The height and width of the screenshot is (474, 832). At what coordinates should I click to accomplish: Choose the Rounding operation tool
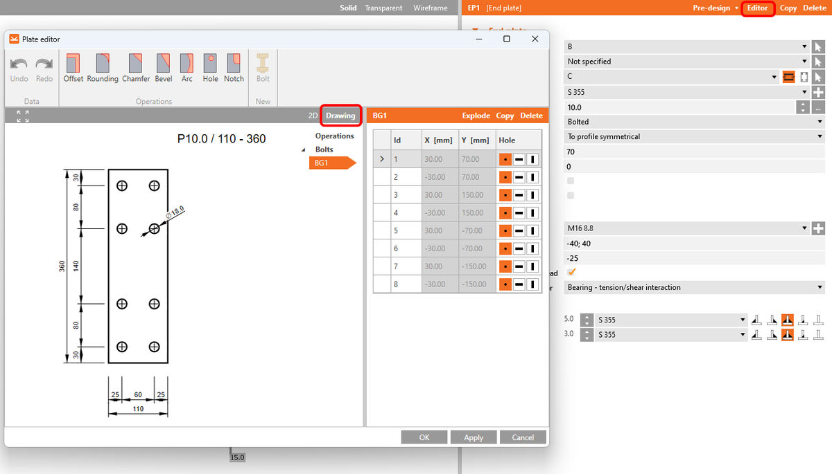point(103,68)
